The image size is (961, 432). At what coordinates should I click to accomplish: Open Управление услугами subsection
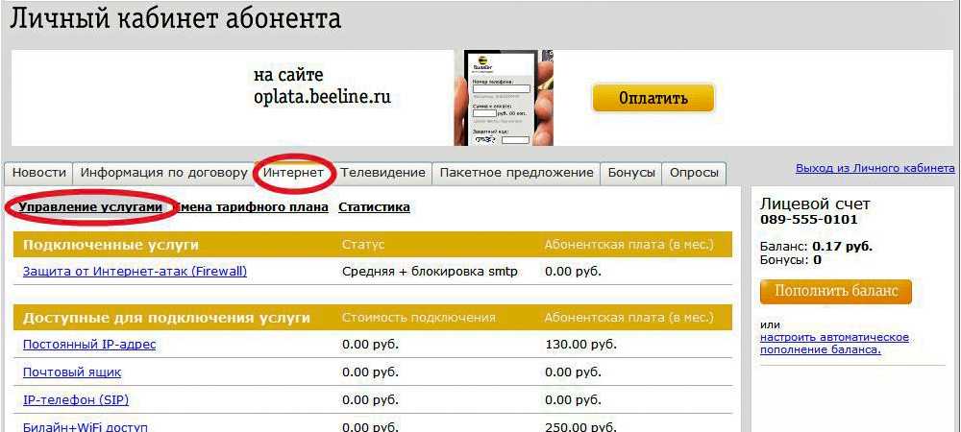pyautogui.click(x=90, y=206)
